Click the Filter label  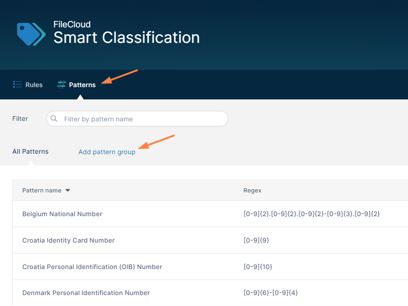[x=20, y=119]
